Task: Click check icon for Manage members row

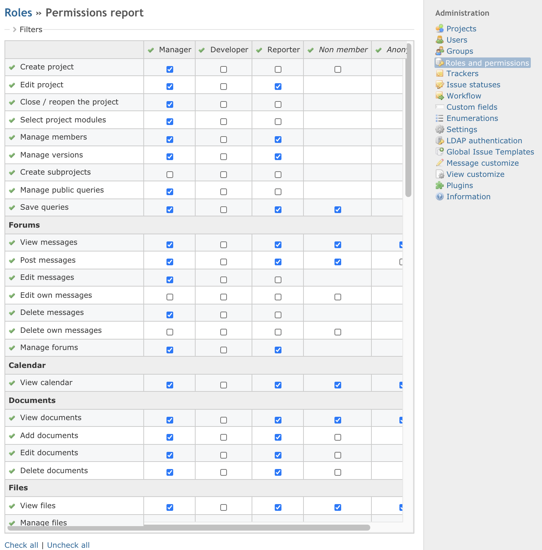Action: click(x=12, y=137)
